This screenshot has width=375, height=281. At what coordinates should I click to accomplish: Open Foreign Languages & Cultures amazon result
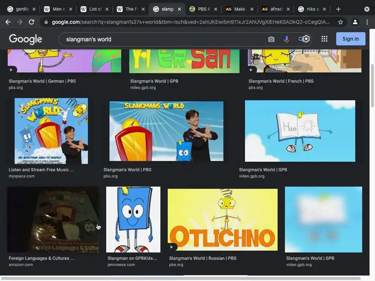pos(41,258)
